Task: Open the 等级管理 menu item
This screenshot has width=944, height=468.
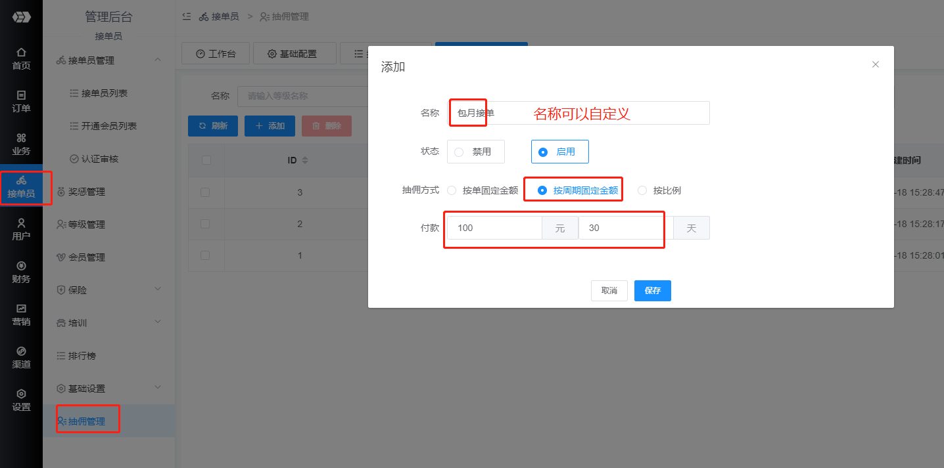Action: pyautogui.click(x=86, y=224)
